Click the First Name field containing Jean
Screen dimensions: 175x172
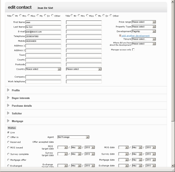tap(43, 22)
